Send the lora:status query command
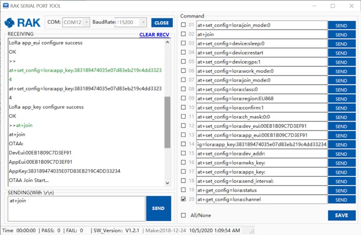The height and width of the screenshot is (235, 361). coord(341,190)
